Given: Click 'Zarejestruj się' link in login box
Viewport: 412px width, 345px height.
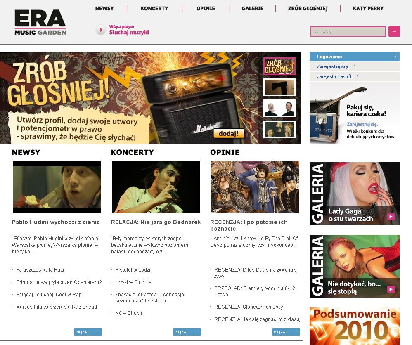Looking at the screenshot, I should point(332,66).
